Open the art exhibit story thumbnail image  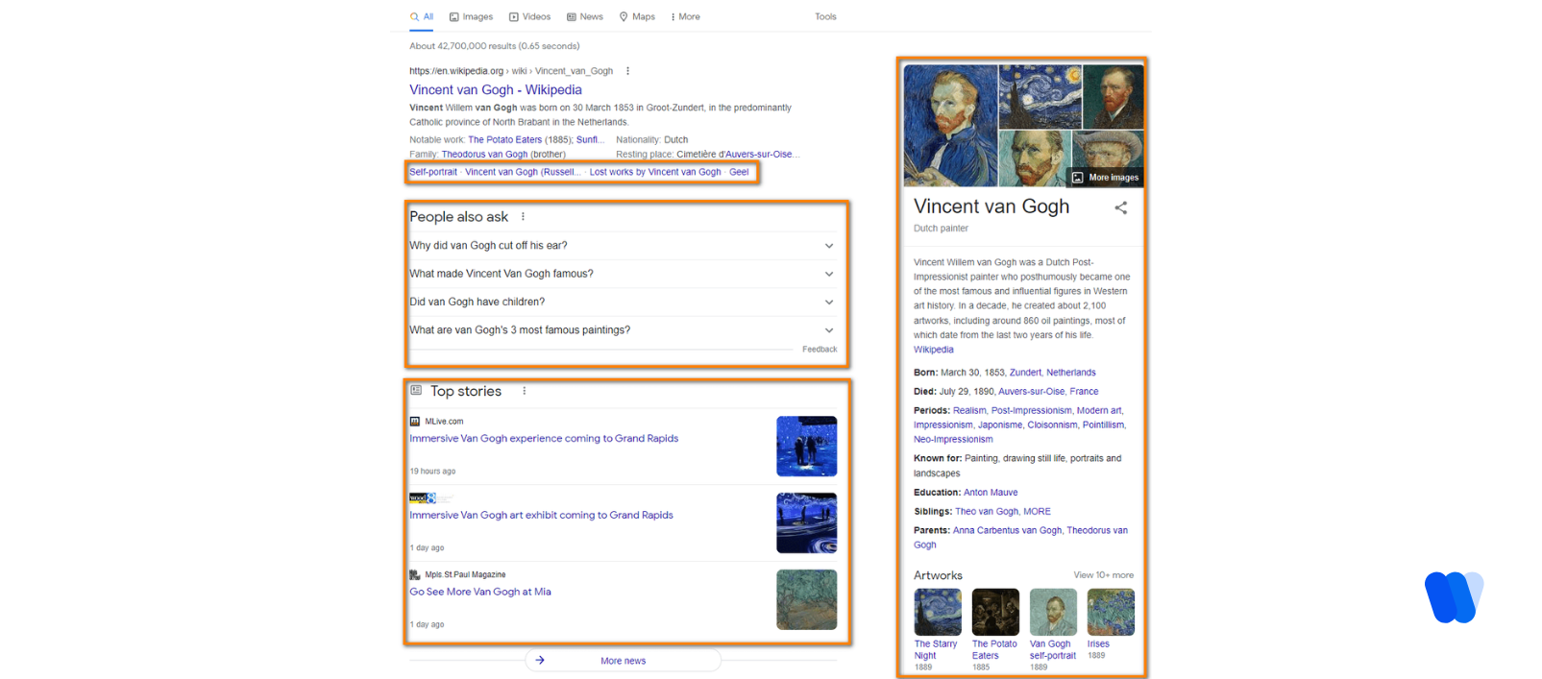(807, 523)
